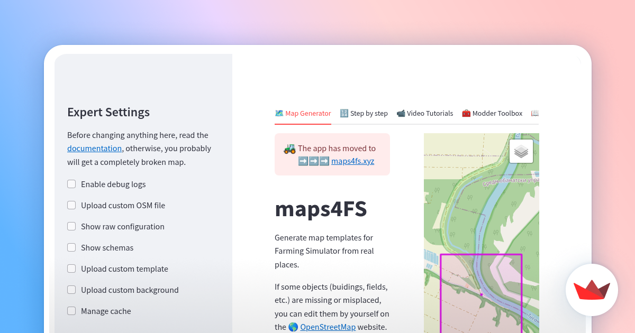Image resolution: width=635 pixels, height=333 pixels.
Task: Switch to the Step by step tab
Action: click(x=369, y=113)
